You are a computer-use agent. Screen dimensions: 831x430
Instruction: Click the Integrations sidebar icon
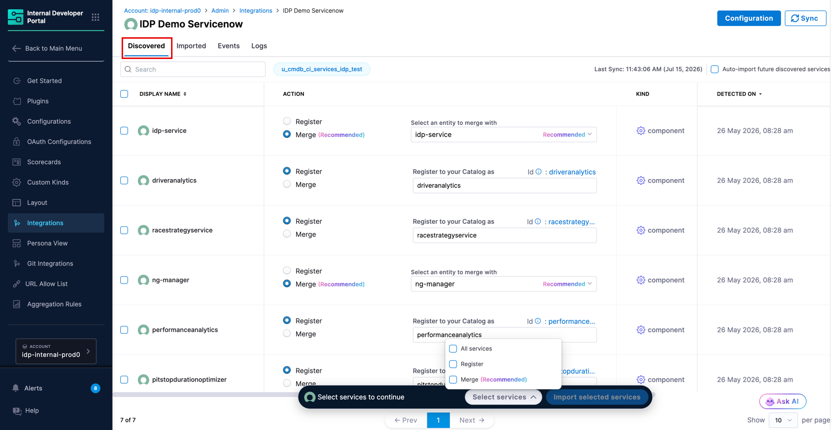(17, 223)
